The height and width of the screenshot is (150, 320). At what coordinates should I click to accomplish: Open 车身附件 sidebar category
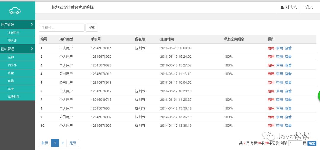tap(14, 97)
